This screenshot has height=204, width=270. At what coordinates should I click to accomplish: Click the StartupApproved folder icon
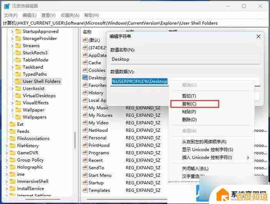(x=18, y=31)
